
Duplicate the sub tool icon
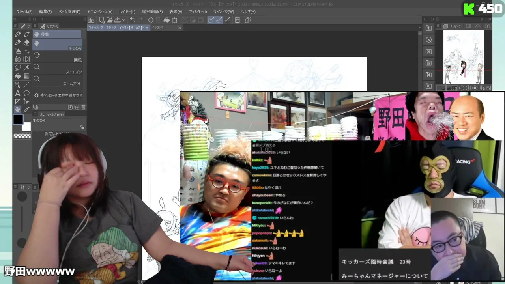pos(77,107)
